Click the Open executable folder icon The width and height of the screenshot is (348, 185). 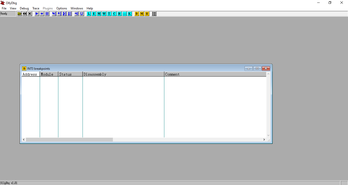19,14
